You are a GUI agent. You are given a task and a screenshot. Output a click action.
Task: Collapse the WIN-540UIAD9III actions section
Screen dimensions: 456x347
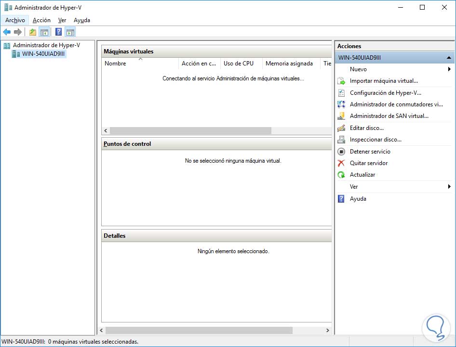tap(449, 58)
